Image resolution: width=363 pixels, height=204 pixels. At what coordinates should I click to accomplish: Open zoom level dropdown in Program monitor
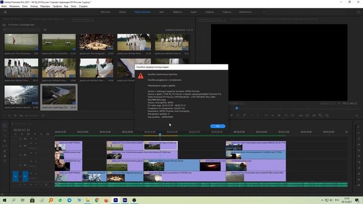tap(236, 103)
